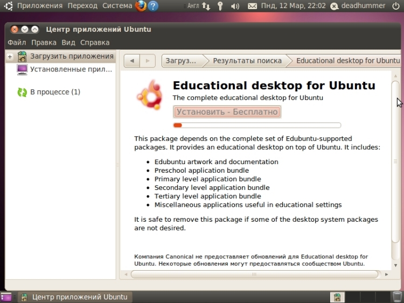Image resolution: width=404 pixels, height=303 pixels.
Task: Go back to Результаты поиска breadcrumb
Action: click(247, 61)
